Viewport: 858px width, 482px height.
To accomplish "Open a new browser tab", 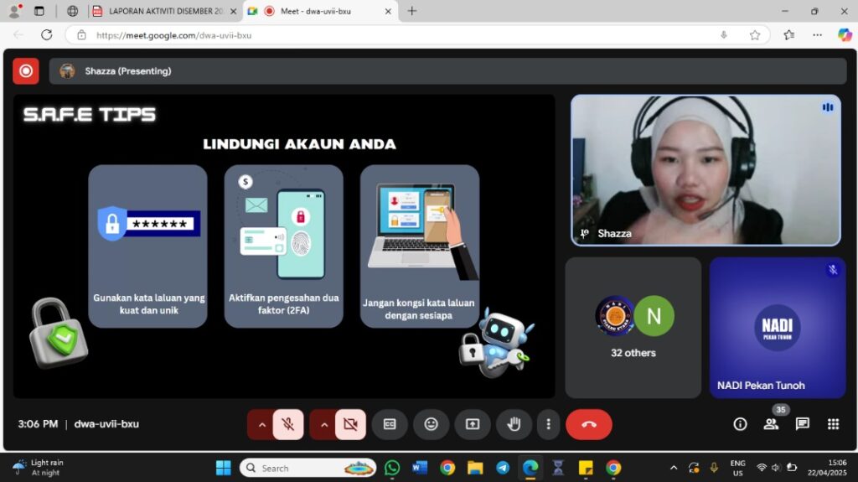I will click(411, 11).
